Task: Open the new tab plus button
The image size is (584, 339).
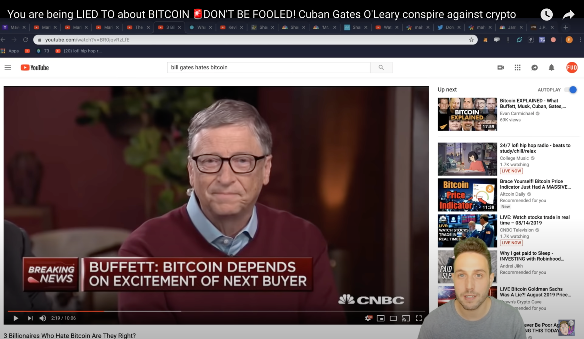Action: (x=566, y=27)
